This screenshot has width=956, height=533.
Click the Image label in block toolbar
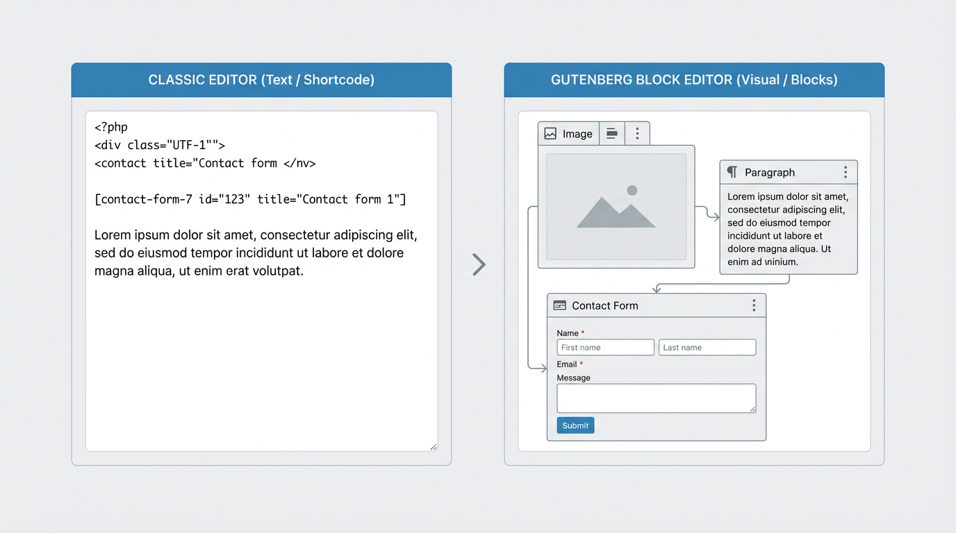click(x=577, y=134)
